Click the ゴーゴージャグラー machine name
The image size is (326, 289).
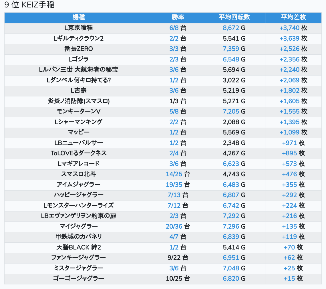click(79, 279)
